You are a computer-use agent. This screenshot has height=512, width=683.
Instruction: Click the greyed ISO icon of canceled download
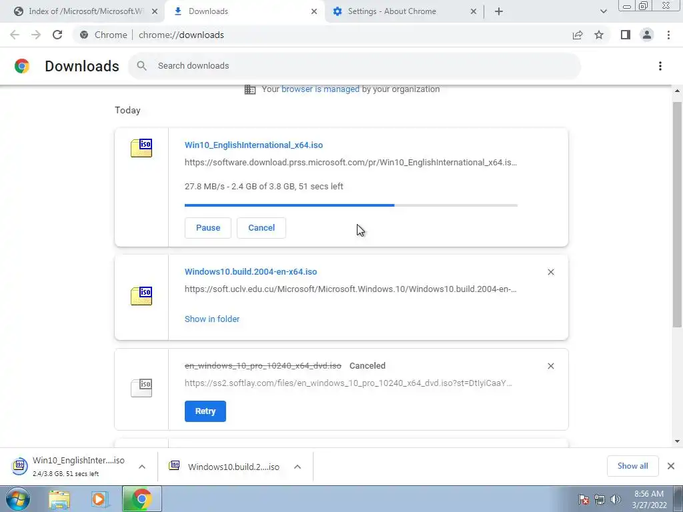(x=141, y=387)
